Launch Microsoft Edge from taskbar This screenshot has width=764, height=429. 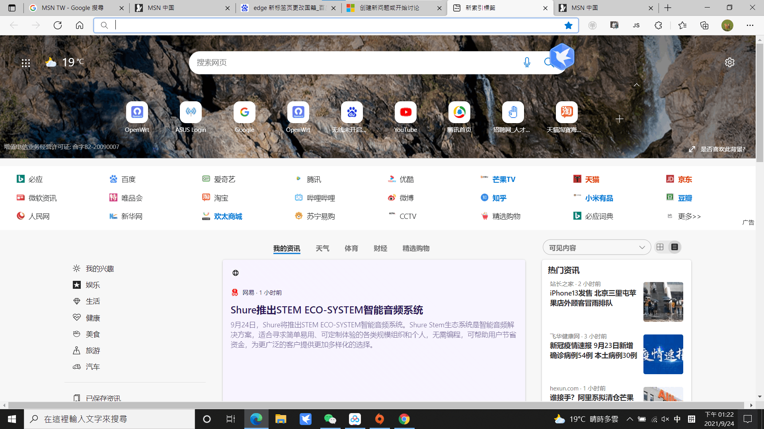[x=256, y=419]
